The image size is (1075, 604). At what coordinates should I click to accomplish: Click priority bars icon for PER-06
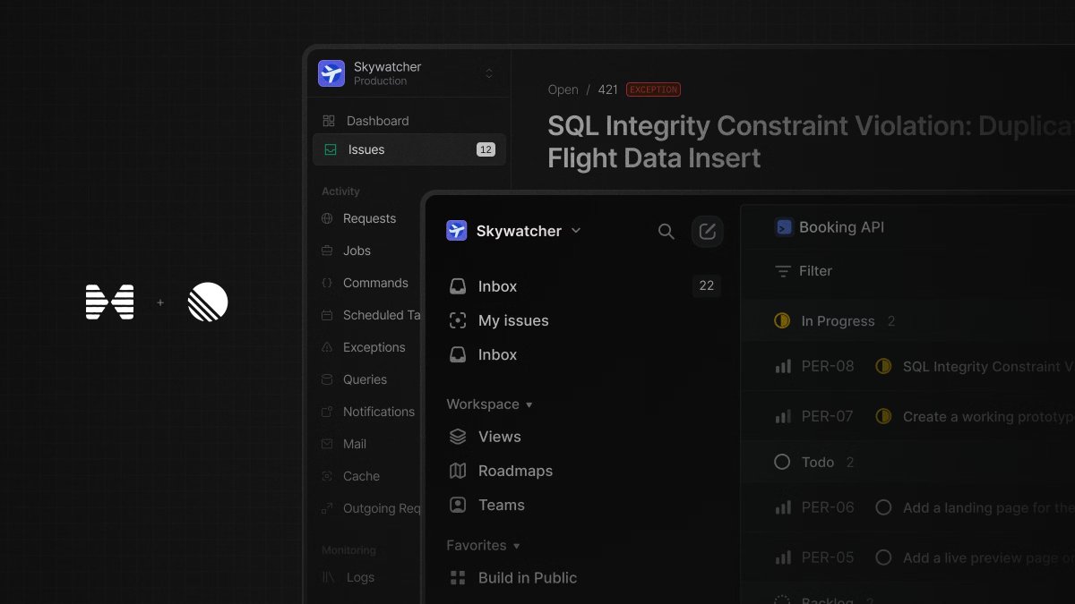783,507
